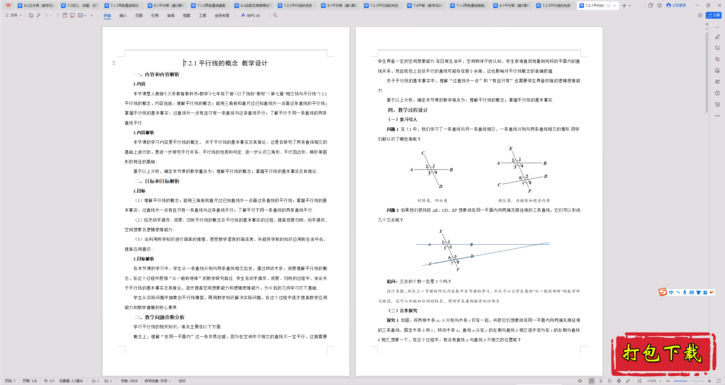
Task: Open the settings sliders icon in right sidebar
Action: (717, 59)
